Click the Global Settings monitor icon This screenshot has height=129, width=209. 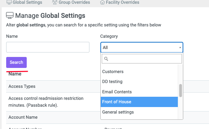click(x=9, y=2)
